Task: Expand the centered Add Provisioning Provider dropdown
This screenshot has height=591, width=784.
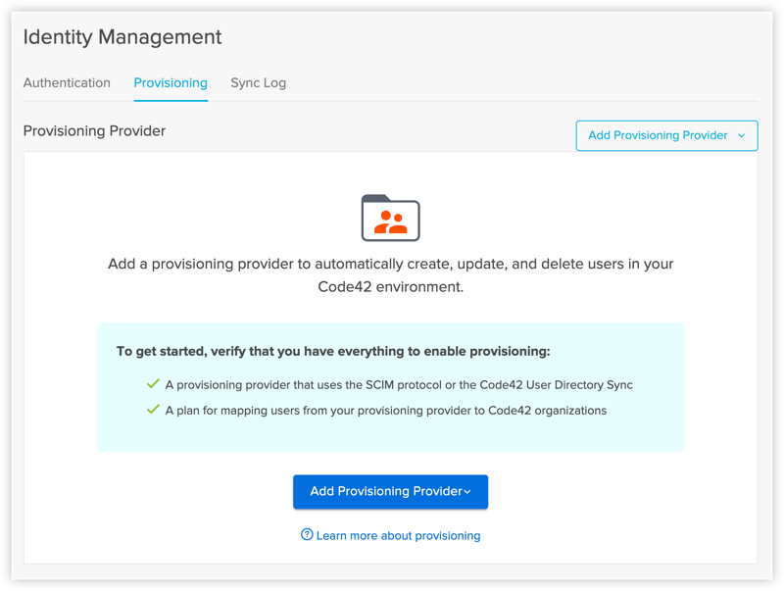Action: click(x=390, y=491)
